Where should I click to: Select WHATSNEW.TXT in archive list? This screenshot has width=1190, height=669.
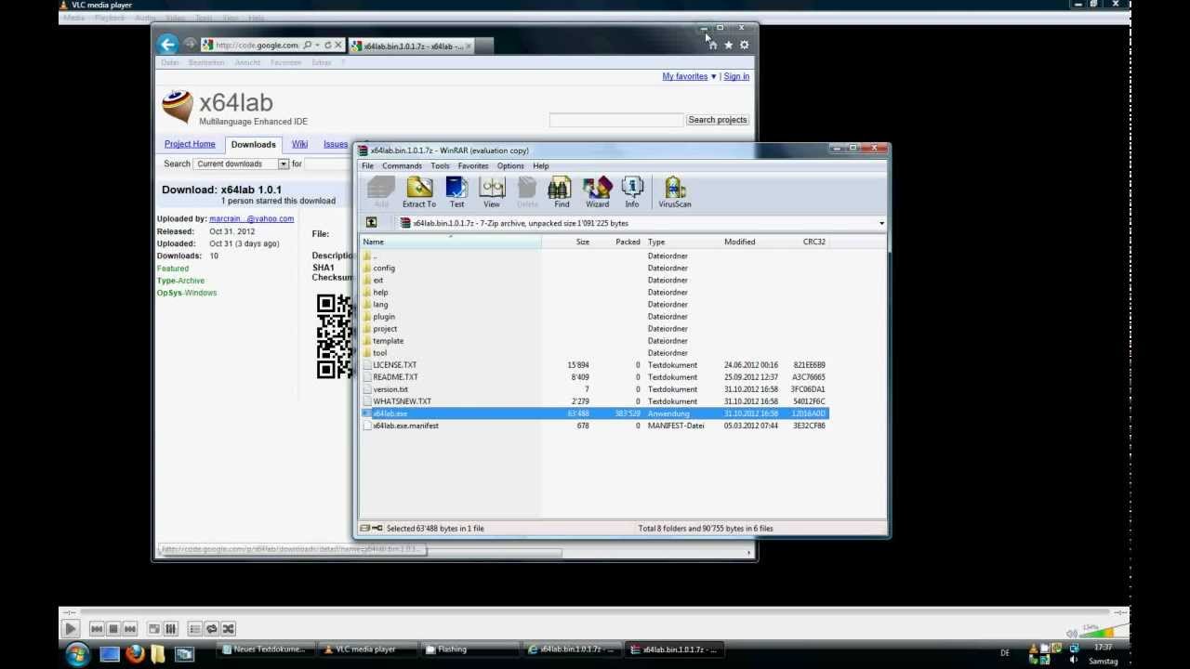(402, 401)
